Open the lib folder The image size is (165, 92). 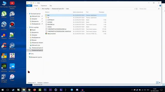tap(76, 18)
